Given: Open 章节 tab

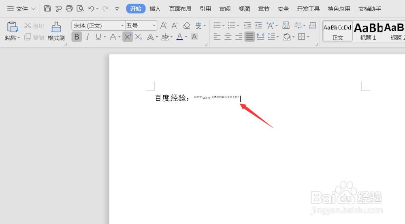Looking at the screenshot, I should [x=264, y=9].
